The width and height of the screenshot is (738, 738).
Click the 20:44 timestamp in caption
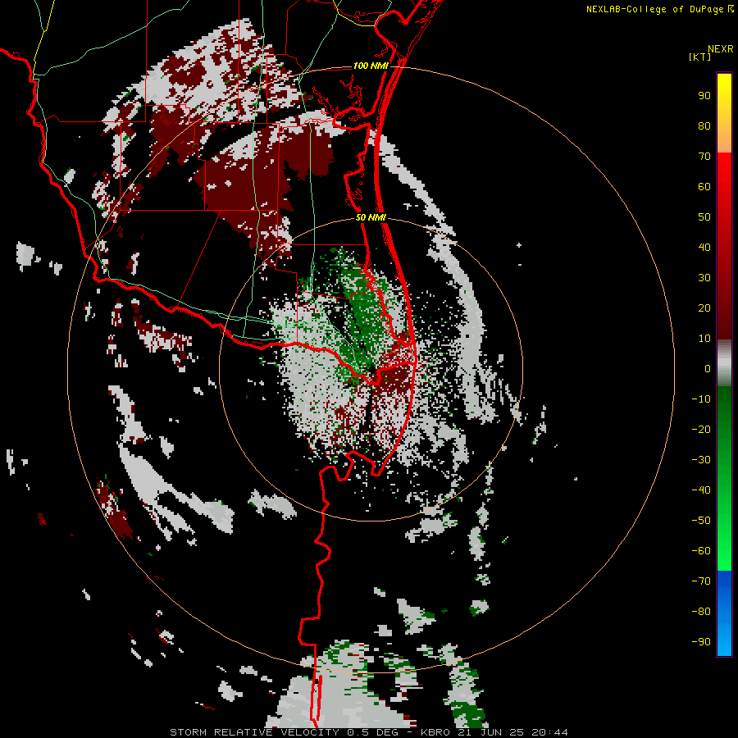[x=549, y=732]
